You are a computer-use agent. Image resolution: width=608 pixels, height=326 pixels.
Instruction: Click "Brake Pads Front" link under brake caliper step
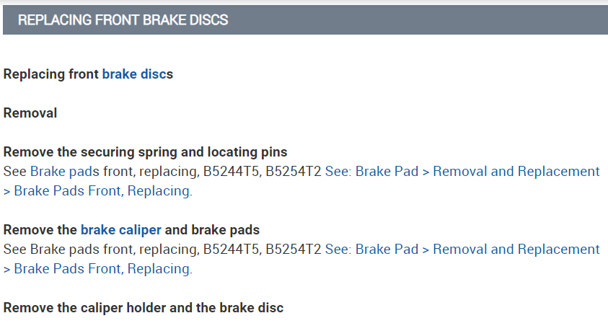(69, 269)
